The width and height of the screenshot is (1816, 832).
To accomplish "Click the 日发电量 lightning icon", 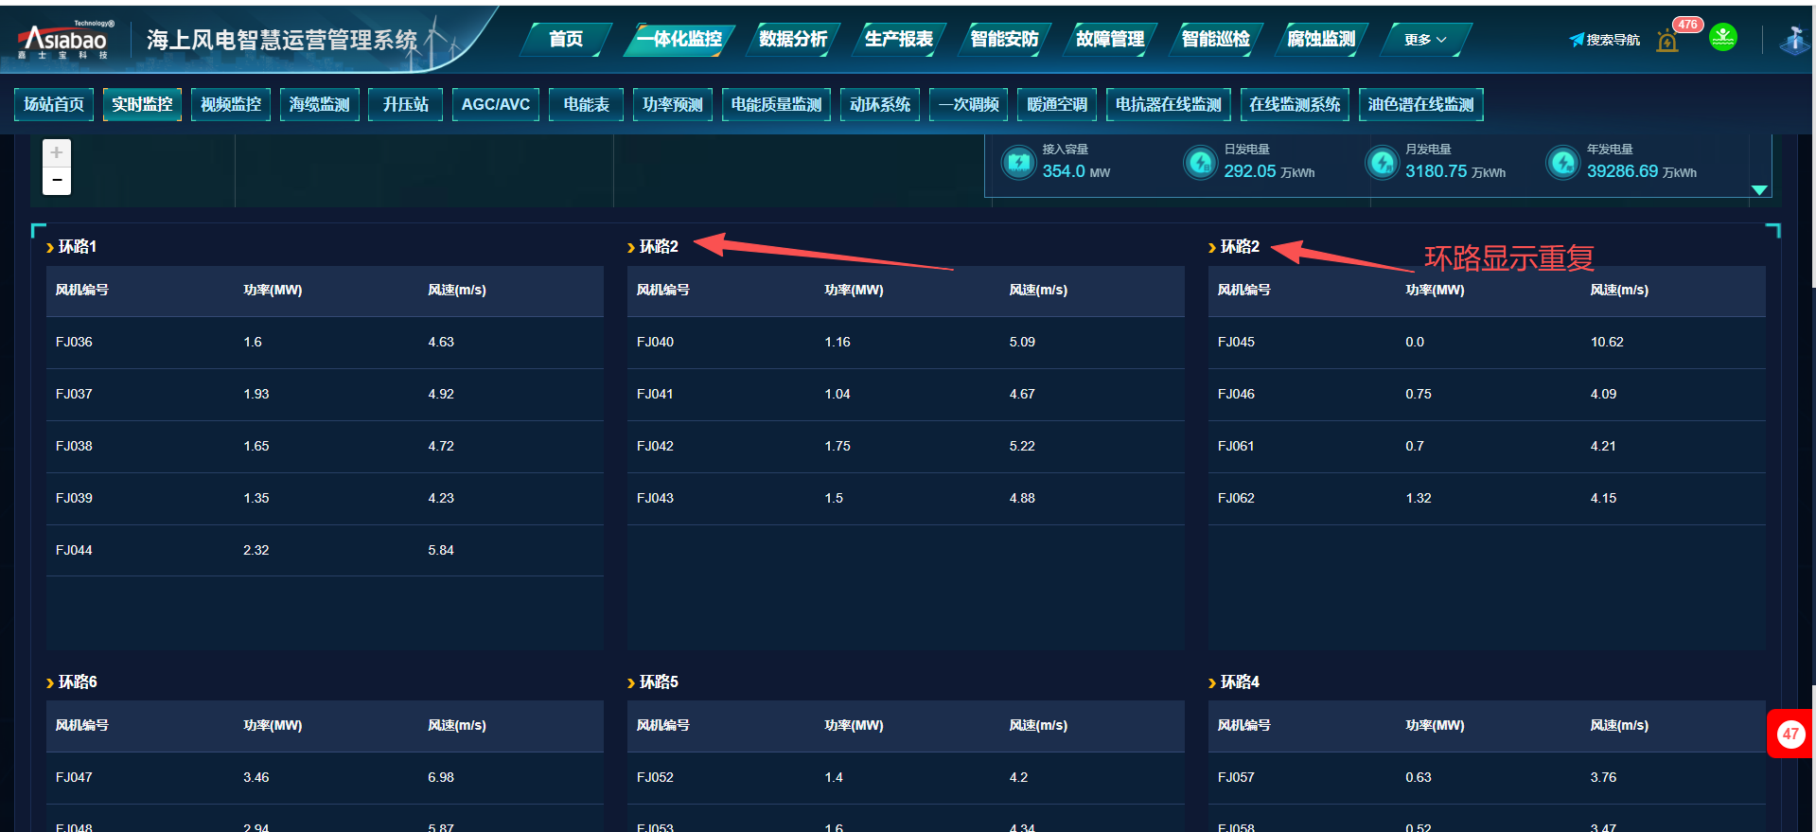I will [x=1200, y=163].
